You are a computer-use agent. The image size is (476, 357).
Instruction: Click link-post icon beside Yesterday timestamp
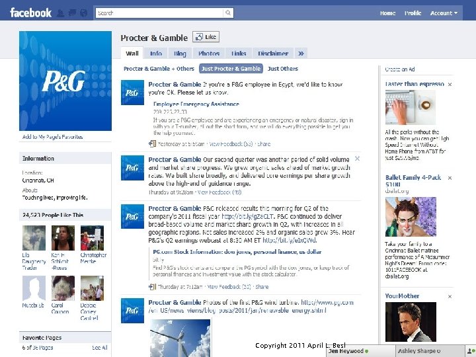pos(152,143)
